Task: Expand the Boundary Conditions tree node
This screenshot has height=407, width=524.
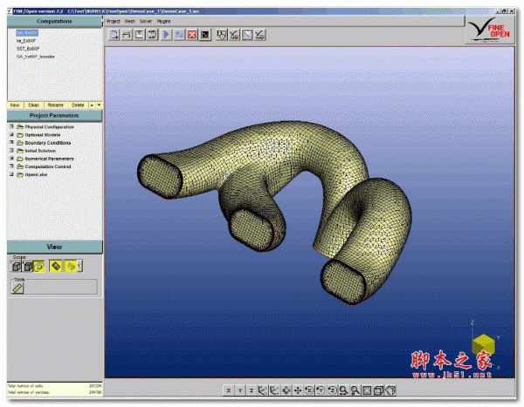Action: 11,142
